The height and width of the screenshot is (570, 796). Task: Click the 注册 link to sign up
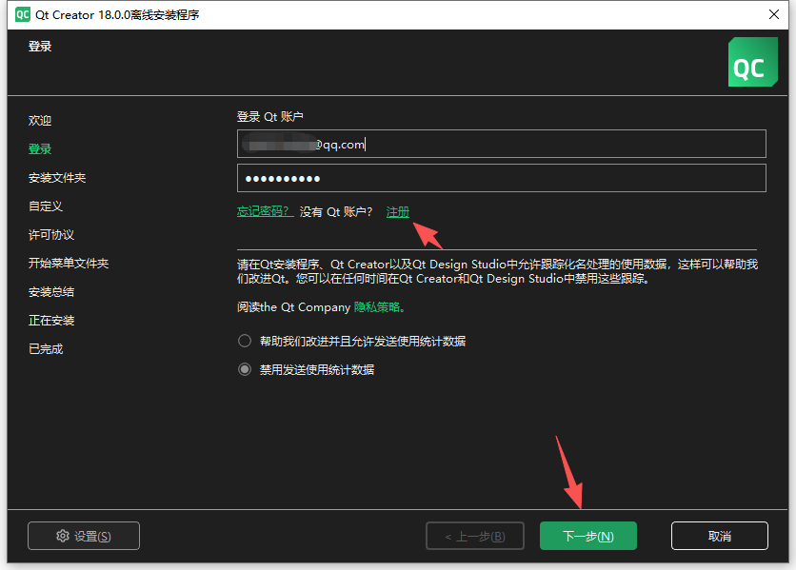coord(397,211)
